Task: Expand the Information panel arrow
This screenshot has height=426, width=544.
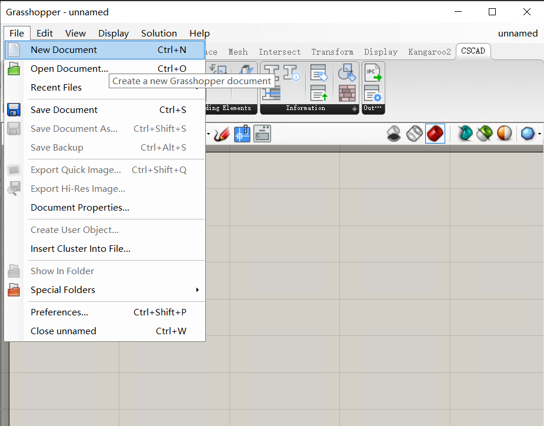Action: (x=354, y=109)
